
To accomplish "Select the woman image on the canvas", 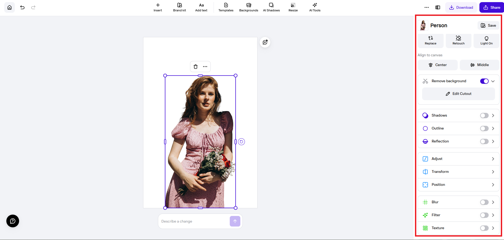I will point(200,142).
